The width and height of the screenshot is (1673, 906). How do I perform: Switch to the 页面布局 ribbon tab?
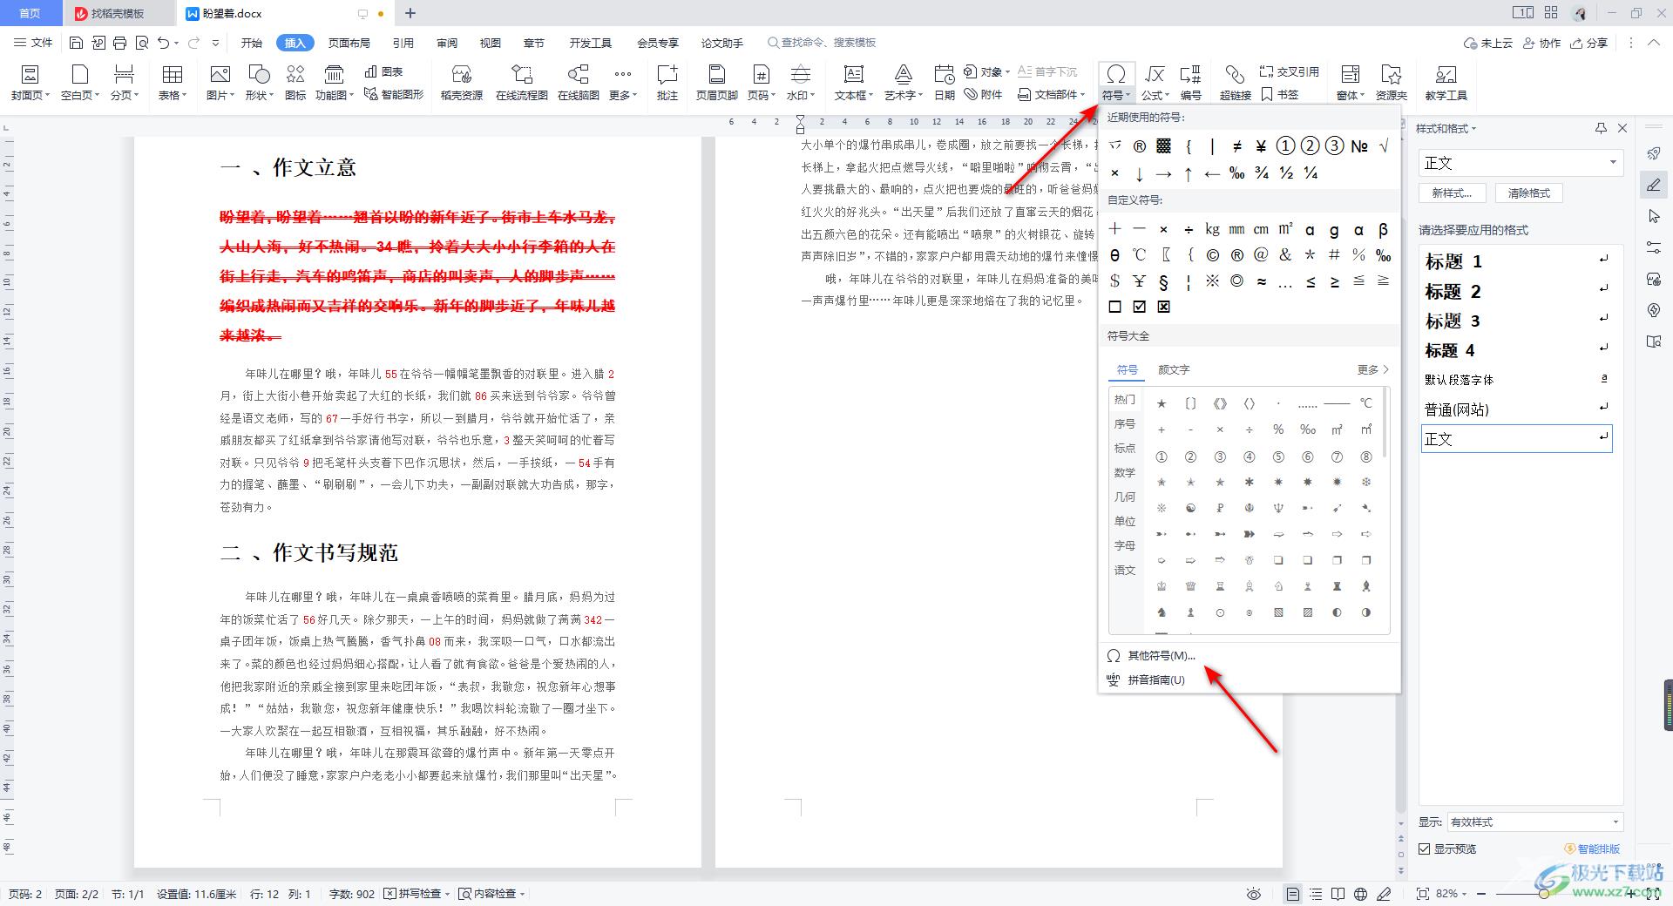point(349,43)
